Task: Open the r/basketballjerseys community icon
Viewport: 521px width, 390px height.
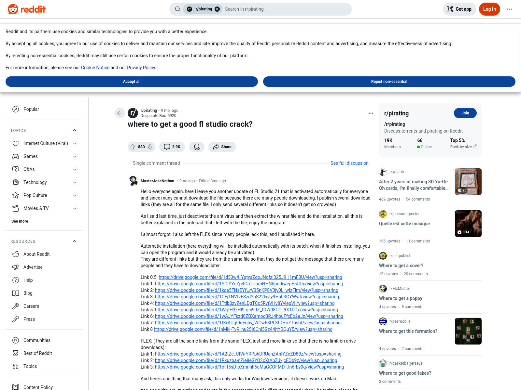Action: click(383, 363)
